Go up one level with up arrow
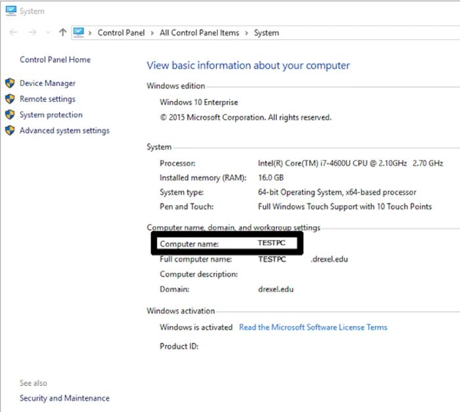Viewport: 460px width, 412px height. [x=62, y=32]
